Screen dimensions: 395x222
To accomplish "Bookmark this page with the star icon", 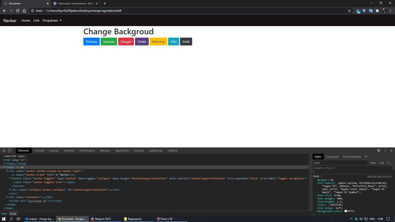I will tap(349, 10).
